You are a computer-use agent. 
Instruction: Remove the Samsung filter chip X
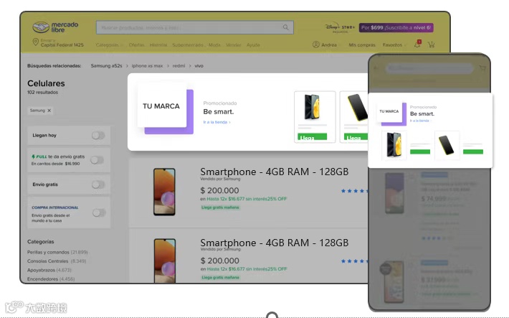49,111
